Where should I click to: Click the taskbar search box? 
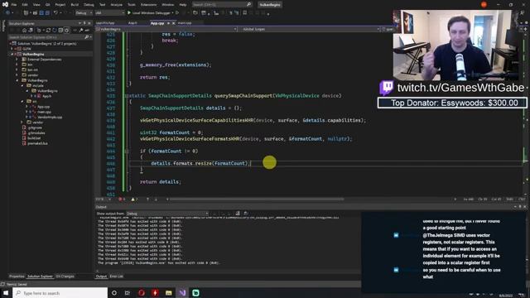60,293
